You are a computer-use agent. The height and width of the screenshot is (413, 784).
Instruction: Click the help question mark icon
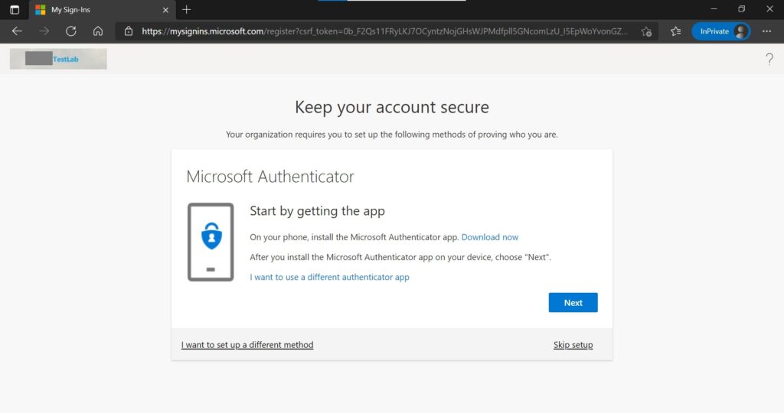click(x=769, y=59)
